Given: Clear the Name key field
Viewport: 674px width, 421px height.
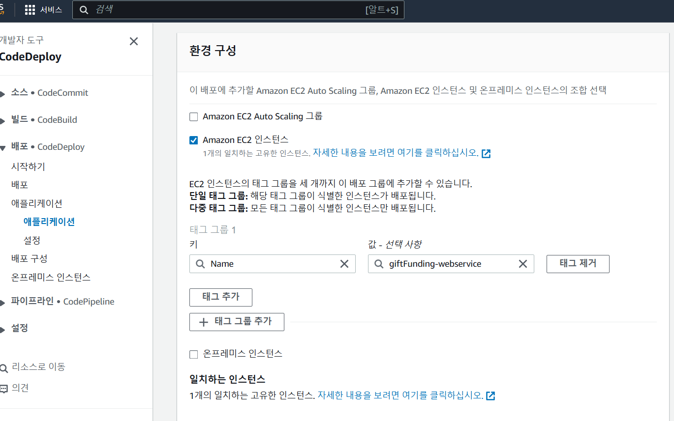Looking at the screenshot, I should [344, 264].
